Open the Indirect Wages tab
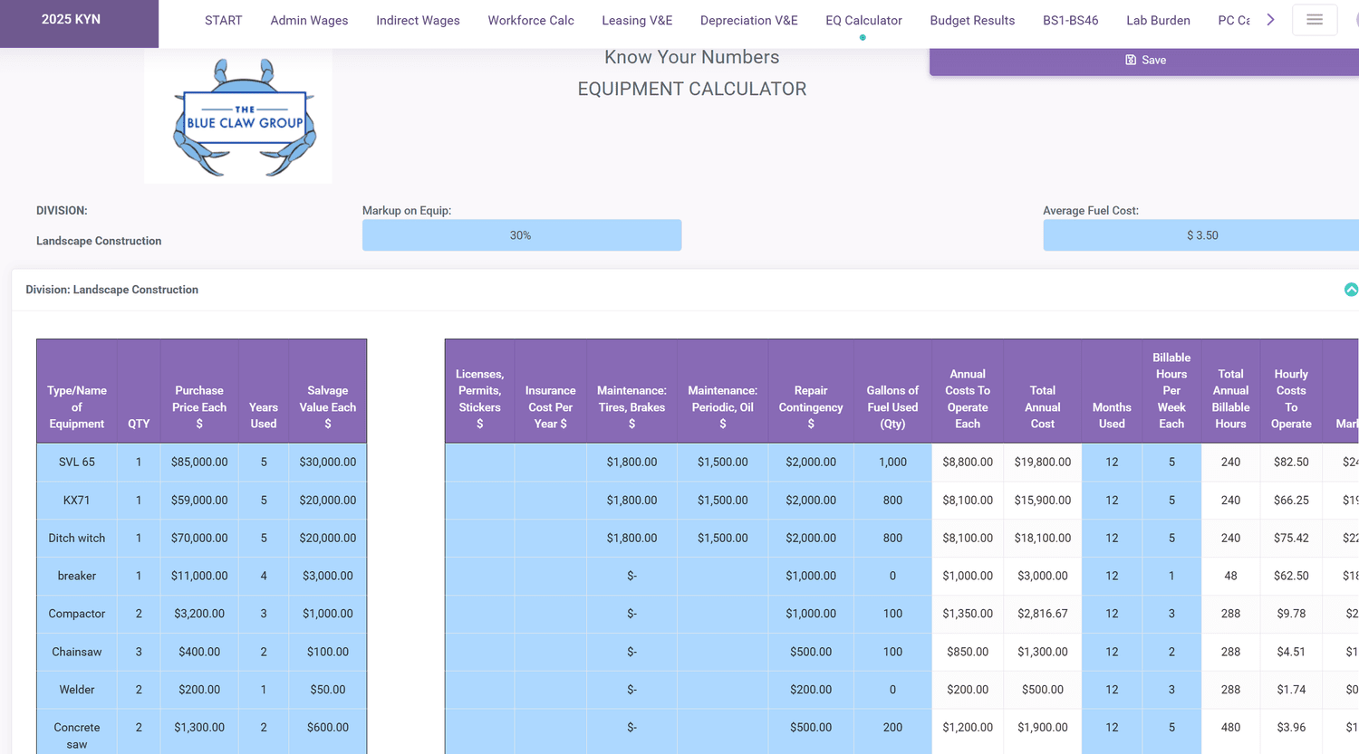Screen dimensions: 1359x754 (x=418, y=21)
